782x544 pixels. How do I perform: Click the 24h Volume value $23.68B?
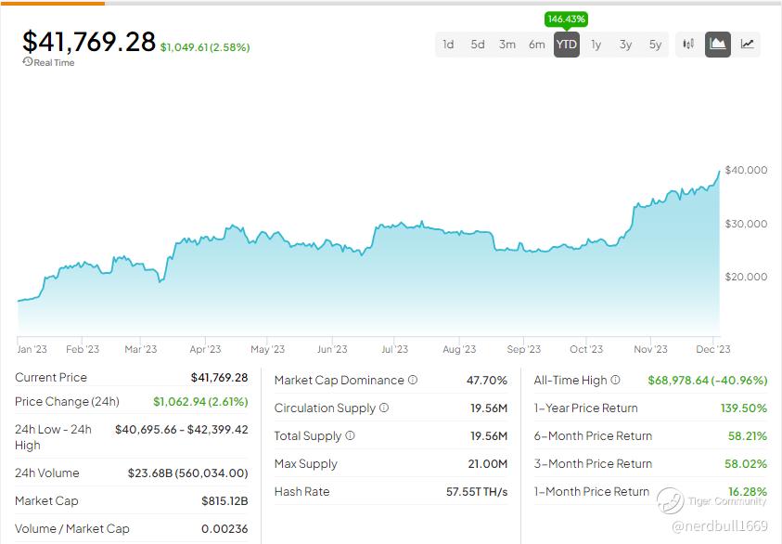(187, 473)
